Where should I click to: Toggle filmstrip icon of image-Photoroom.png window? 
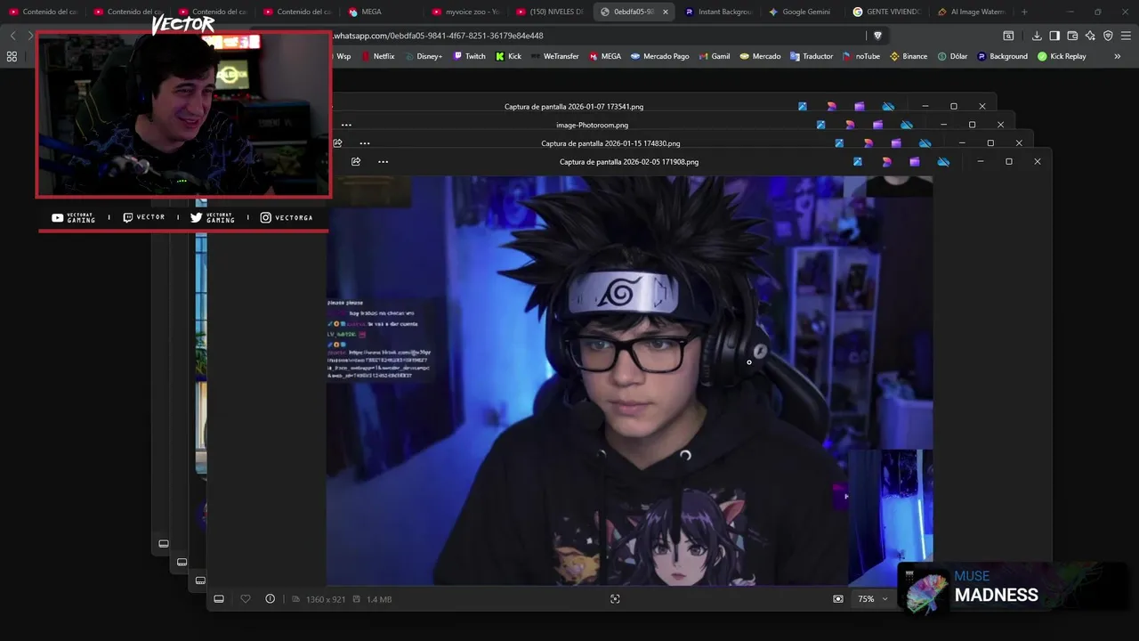coord(182,562)
